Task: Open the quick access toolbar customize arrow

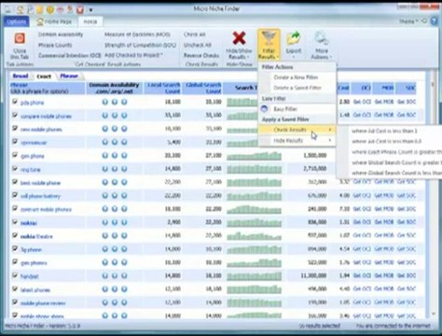Action: pos(90,10)
